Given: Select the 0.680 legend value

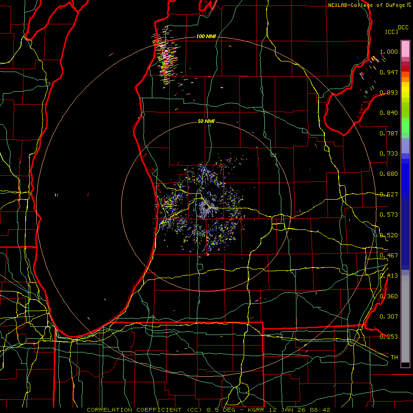Looking at the screenshot, I should point(389,174).
